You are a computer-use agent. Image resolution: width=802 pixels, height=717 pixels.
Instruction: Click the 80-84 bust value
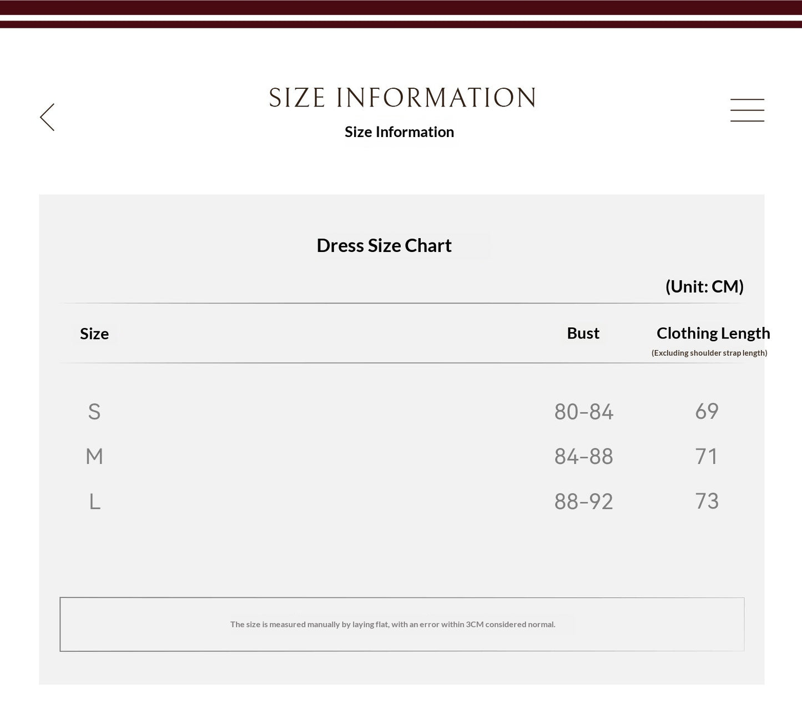pos(584,412)
